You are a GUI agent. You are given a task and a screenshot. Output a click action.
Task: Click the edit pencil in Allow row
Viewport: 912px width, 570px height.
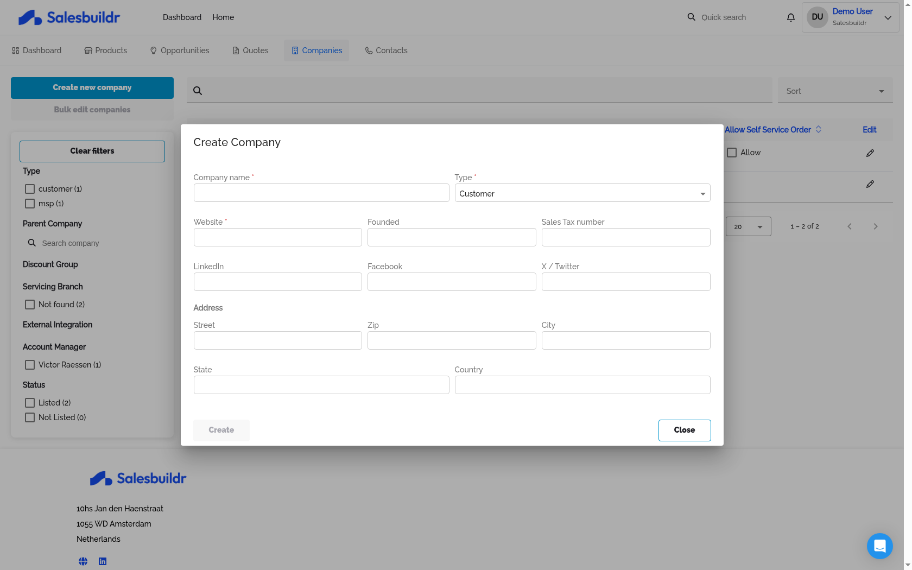[x=870, y=153]
